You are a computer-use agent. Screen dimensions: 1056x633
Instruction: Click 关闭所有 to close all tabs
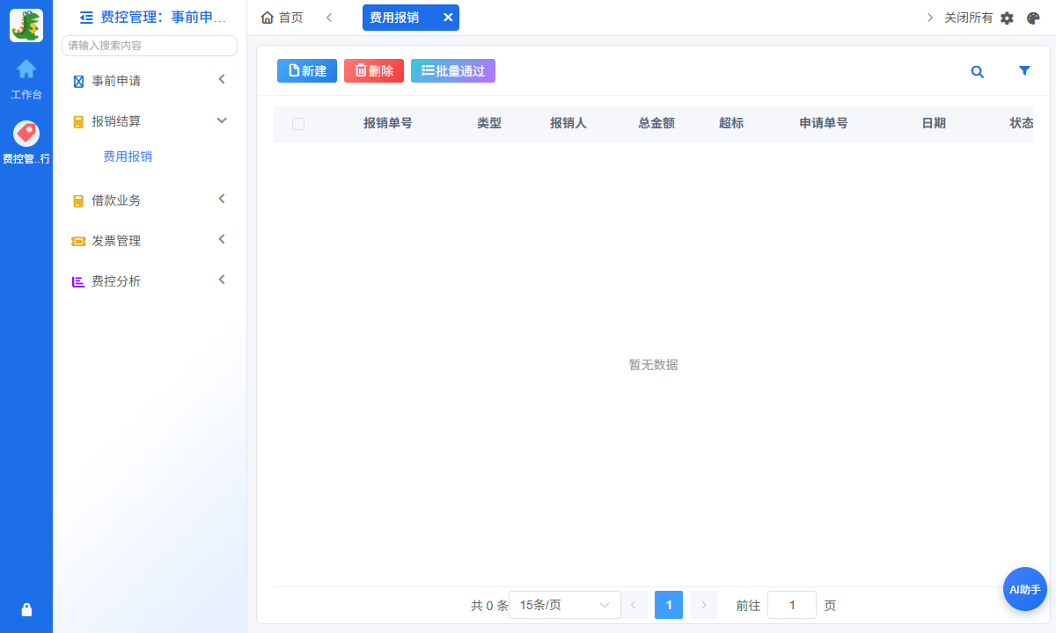click(968, 18)
